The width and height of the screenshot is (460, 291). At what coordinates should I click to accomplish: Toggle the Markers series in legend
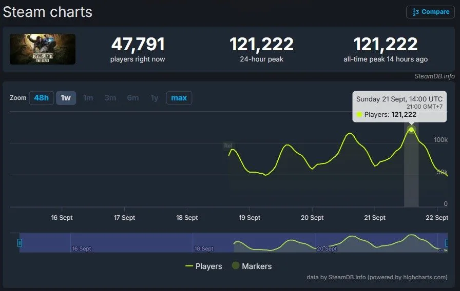[251, 266]
